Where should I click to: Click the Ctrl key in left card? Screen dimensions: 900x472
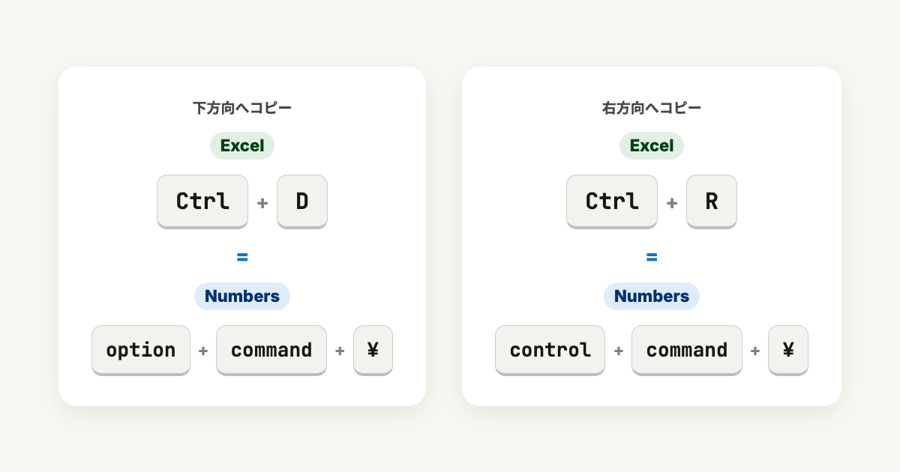pos(202,202)
